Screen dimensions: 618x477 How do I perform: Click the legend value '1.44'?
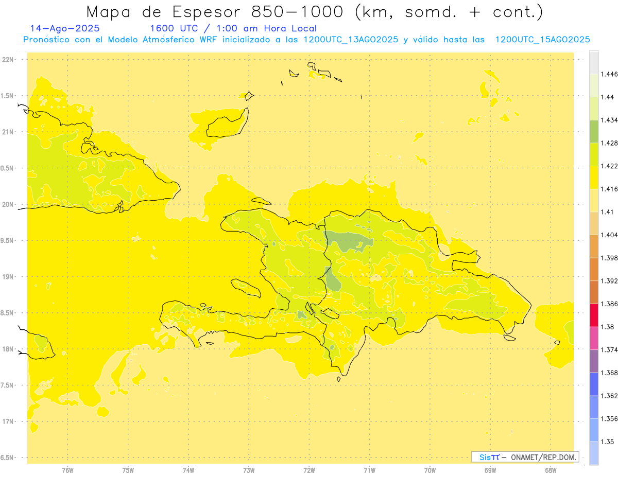(607, 97)
